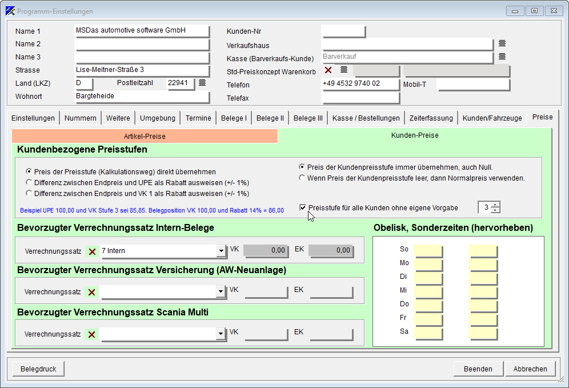Click the Telefon input field
569x388 pixels.
click(360, 84)
